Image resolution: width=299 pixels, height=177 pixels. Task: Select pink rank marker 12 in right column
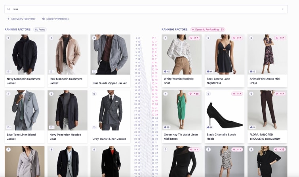click(x=153, y=76)
